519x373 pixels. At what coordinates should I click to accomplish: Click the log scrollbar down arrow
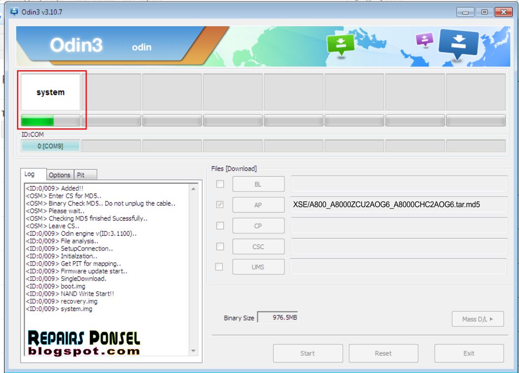tap(193, 351)
